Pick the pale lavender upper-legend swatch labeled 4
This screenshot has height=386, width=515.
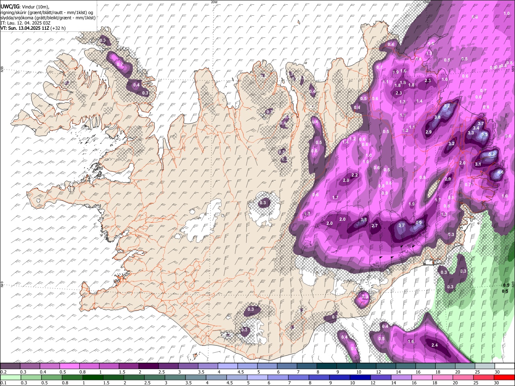click(227, 366)
